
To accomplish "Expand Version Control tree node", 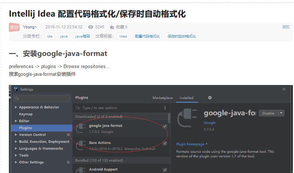I will point(16,134).
